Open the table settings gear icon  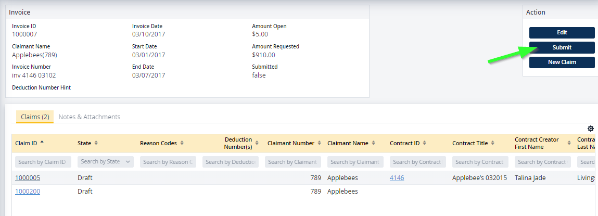(x=590, y=129)
